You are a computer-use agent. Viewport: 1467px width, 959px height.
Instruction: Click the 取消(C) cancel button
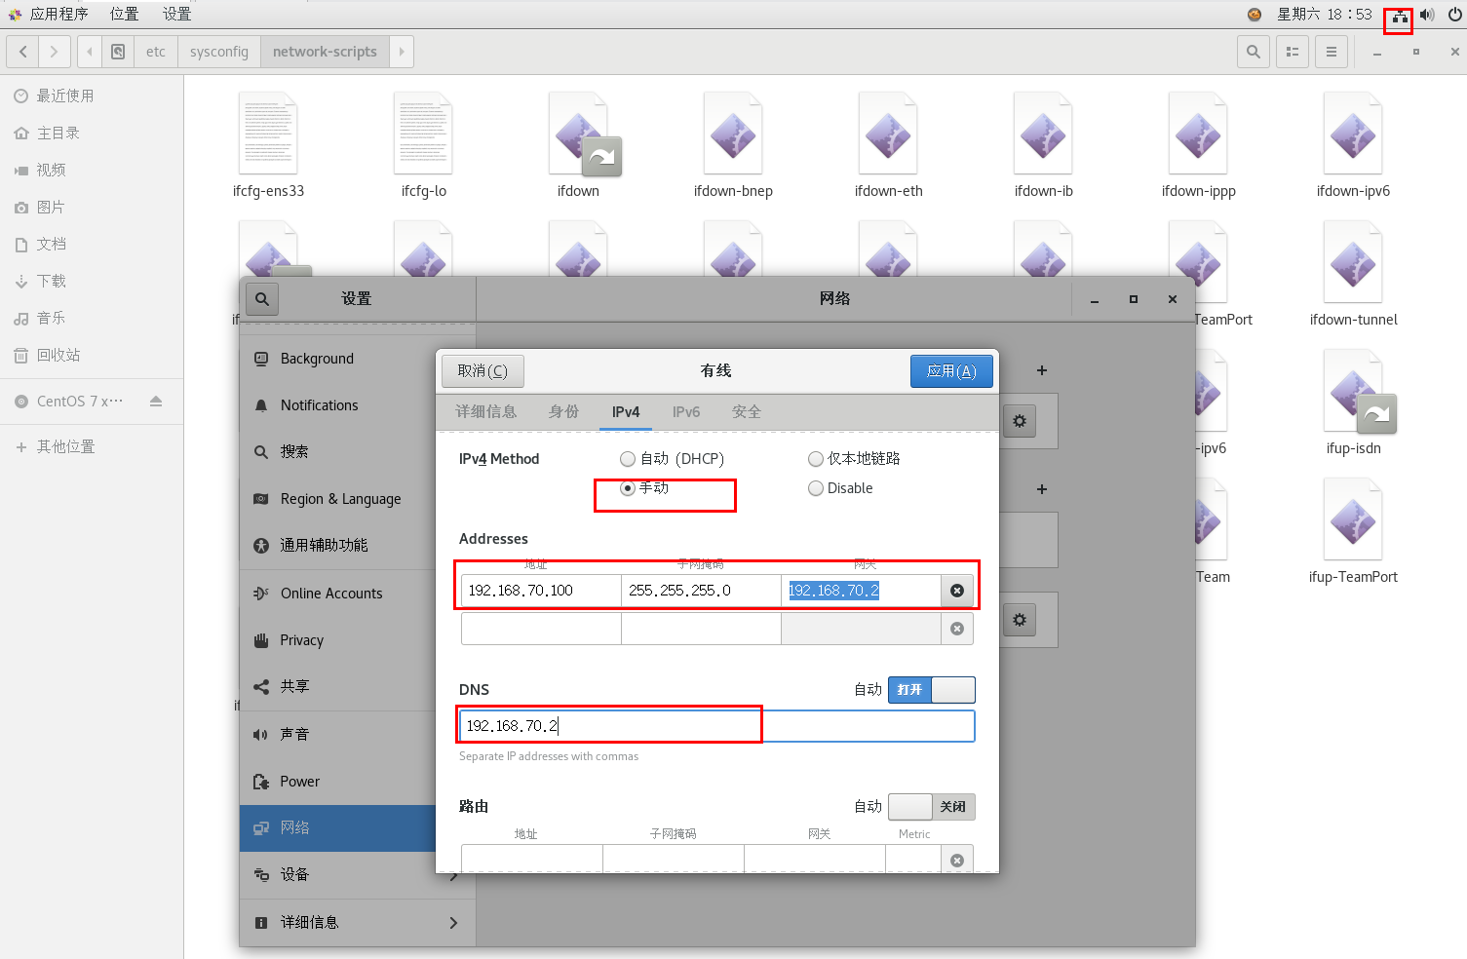click(483, 371)
